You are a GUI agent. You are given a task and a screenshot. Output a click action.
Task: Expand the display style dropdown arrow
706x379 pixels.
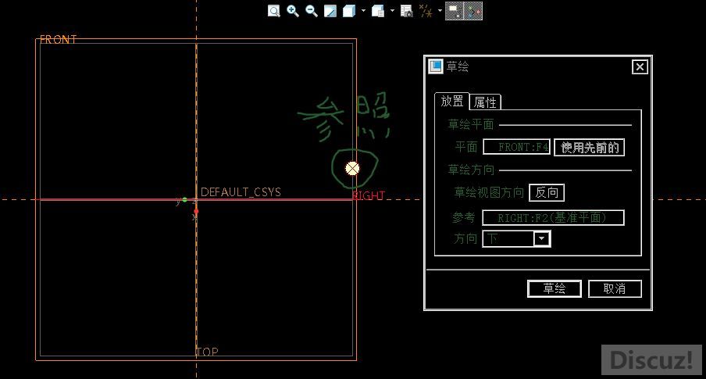point(363,10)
